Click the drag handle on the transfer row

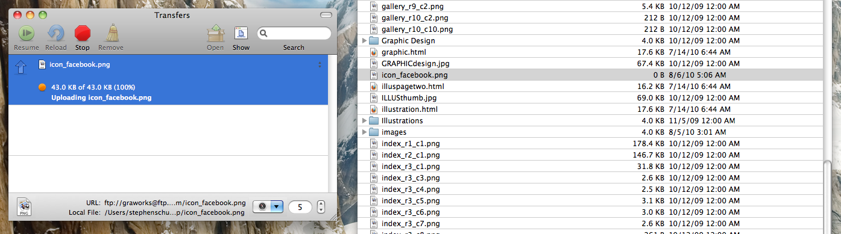(x=320, y=64)
